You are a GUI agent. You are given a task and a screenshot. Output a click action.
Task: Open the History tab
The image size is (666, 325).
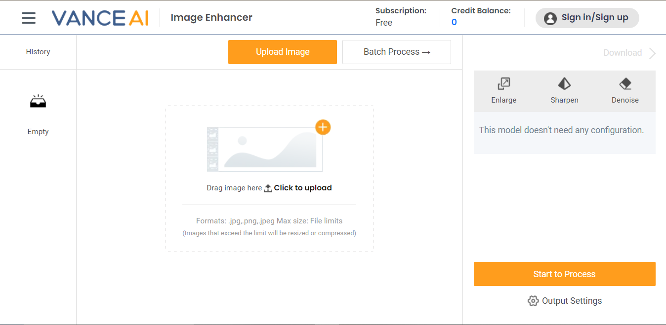pyautogui.click(x=38, y=52)
